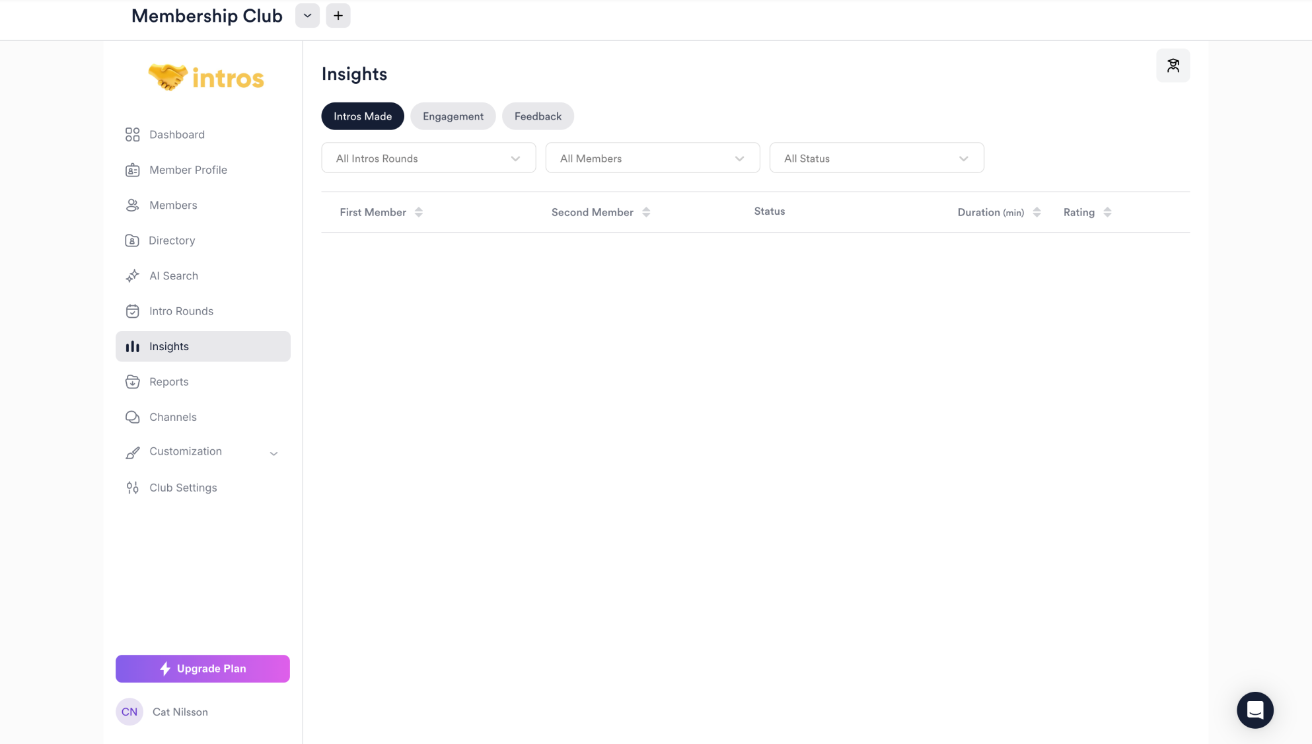Switch to the Engagement tab

453,116
